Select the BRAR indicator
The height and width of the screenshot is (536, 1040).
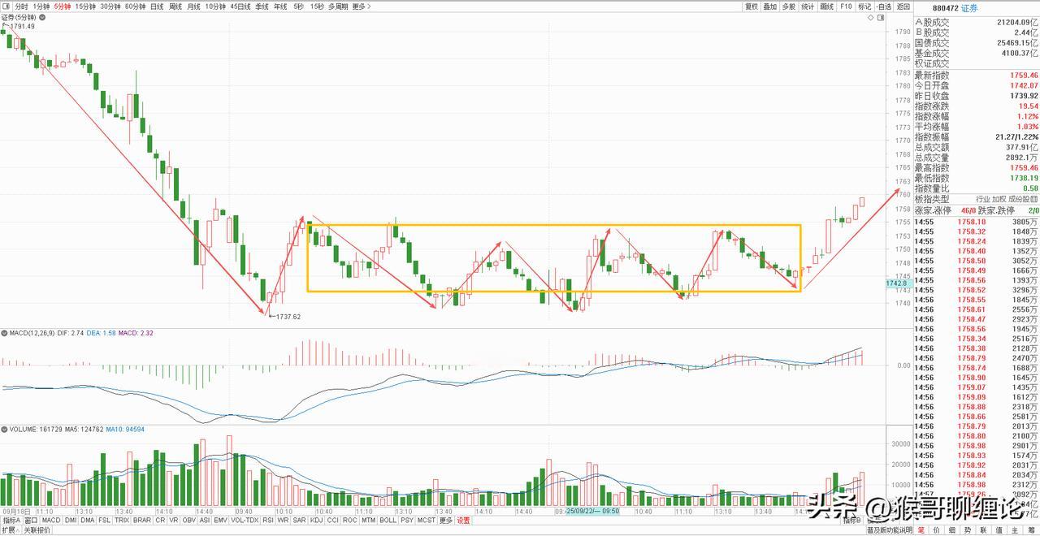[x=141, y=521]
